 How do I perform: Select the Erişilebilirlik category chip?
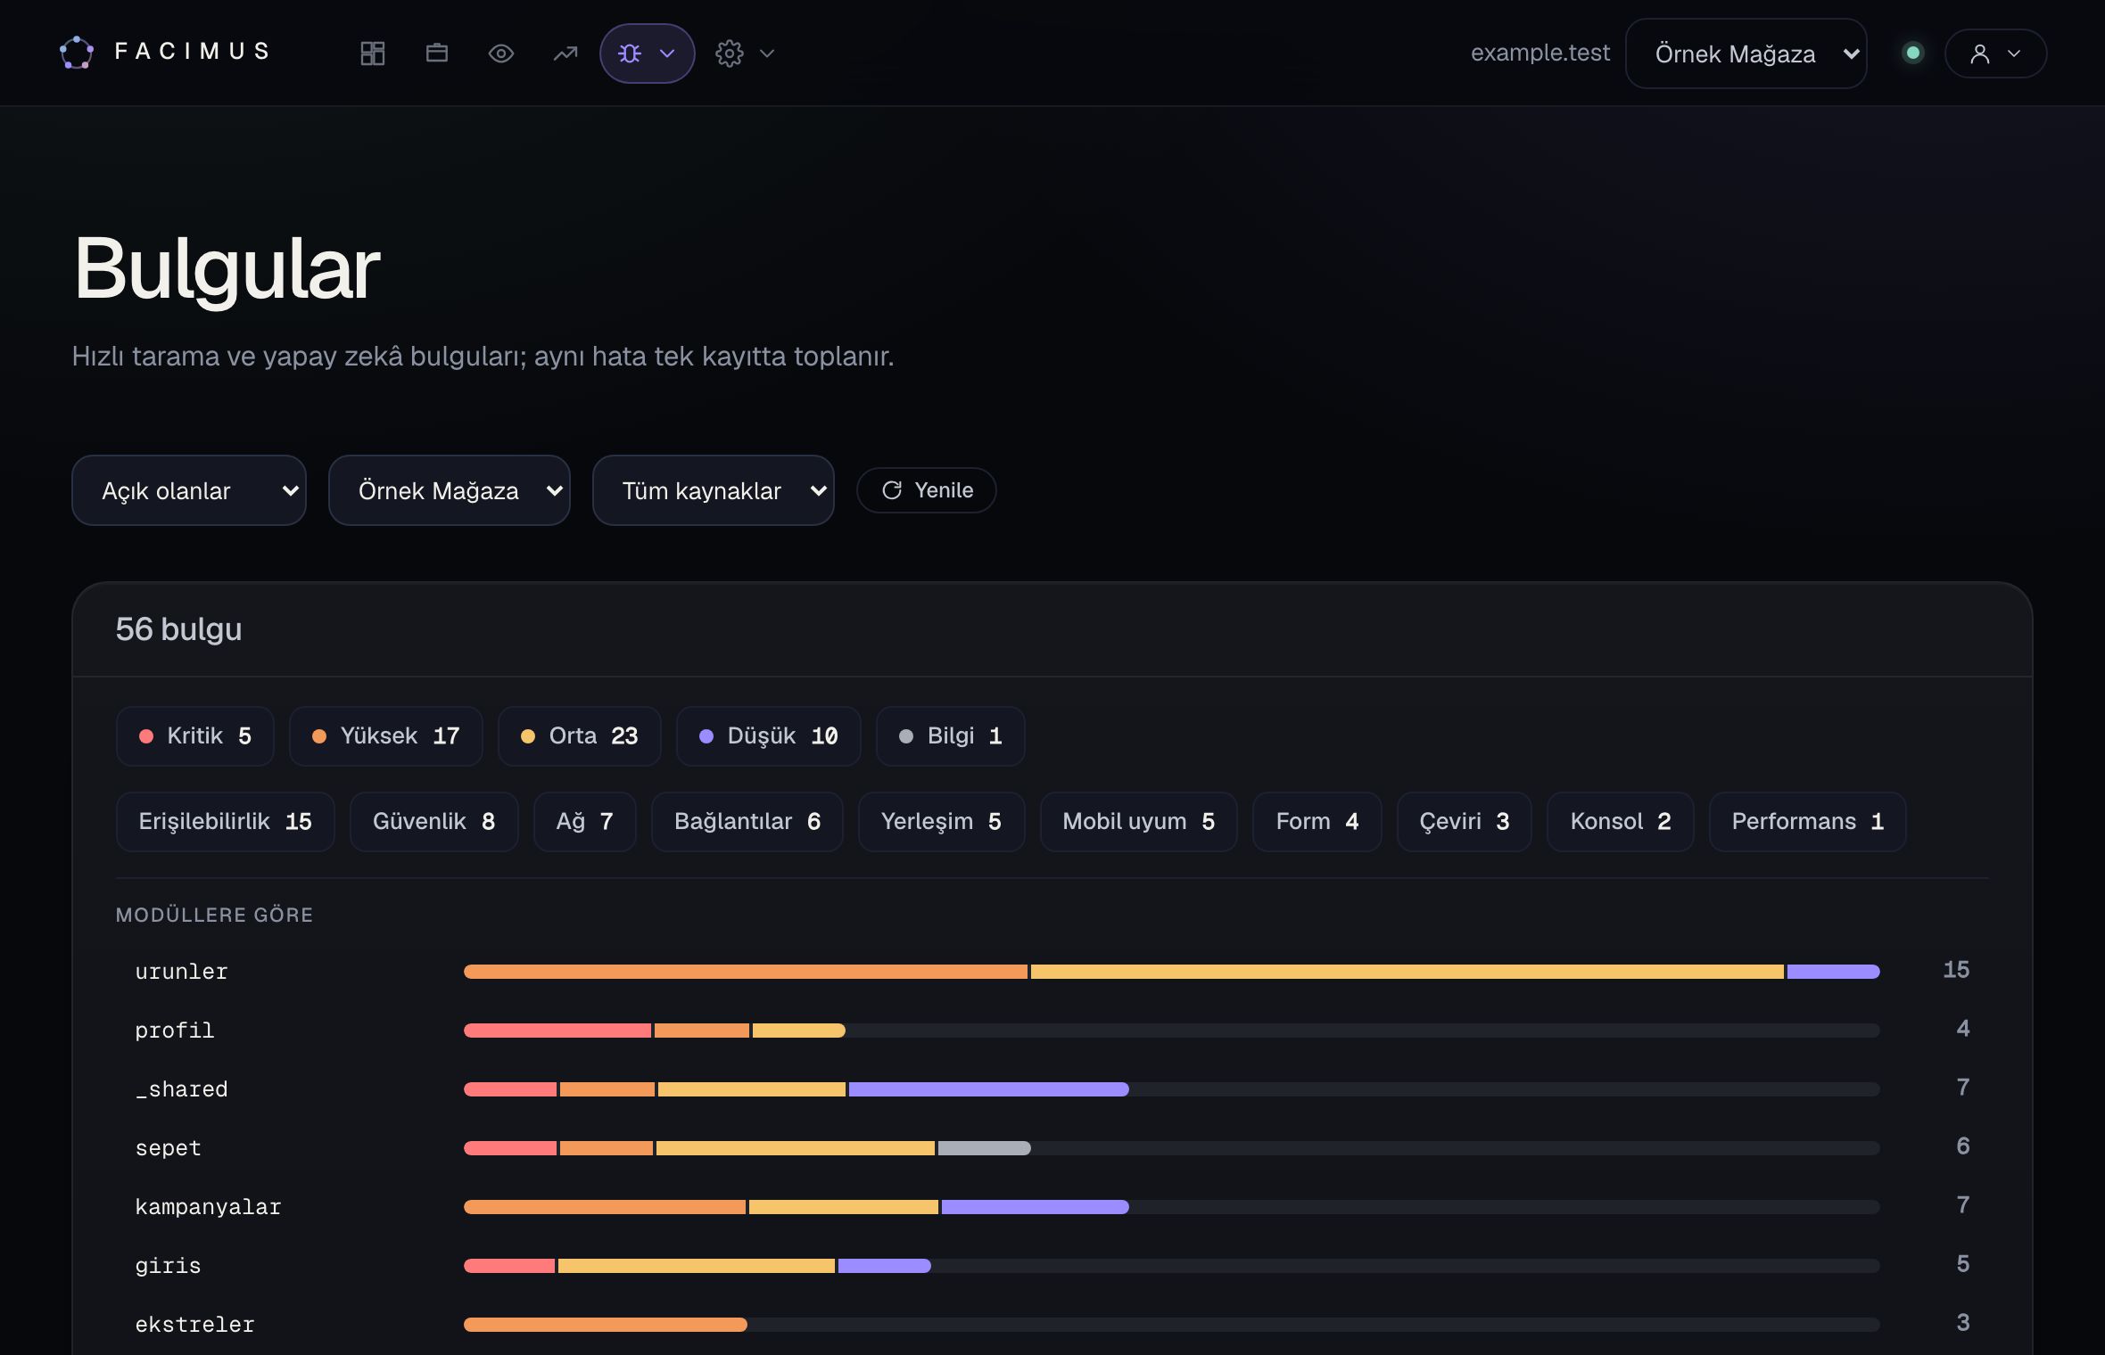[x=226, y=822]
